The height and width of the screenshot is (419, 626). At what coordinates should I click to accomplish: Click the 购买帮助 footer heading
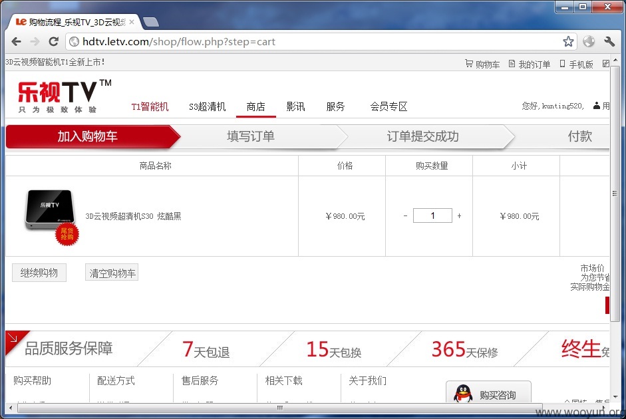33,380
